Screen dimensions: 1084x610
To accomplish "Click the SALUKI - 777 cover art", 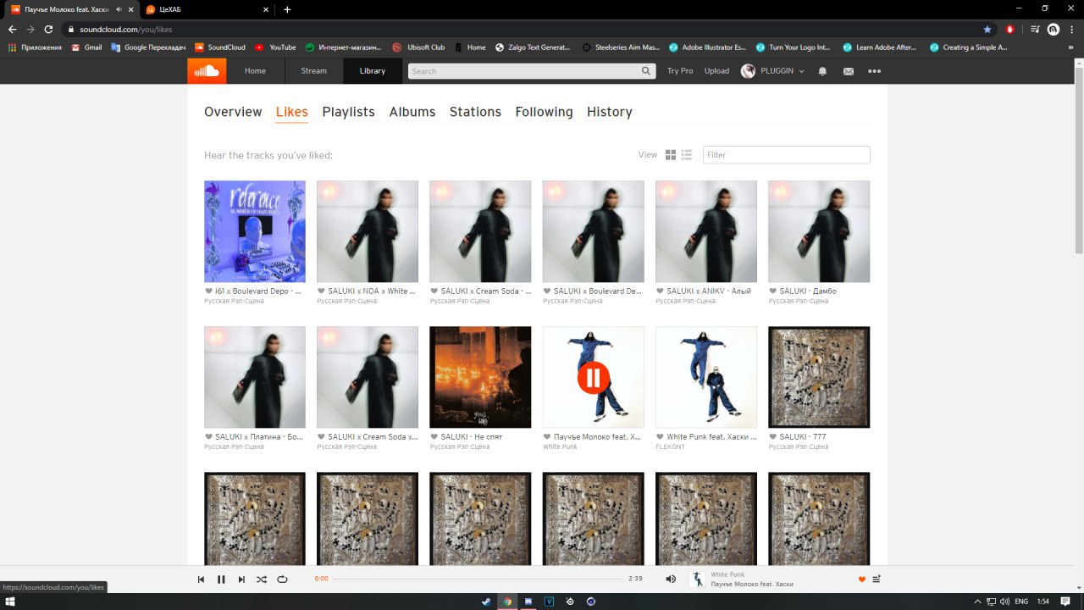I will (x=819, y=377).
